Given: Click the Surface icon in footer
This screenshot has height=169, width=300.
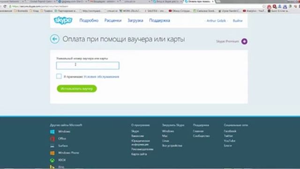Looking at the screenshot, I should 52,146.
